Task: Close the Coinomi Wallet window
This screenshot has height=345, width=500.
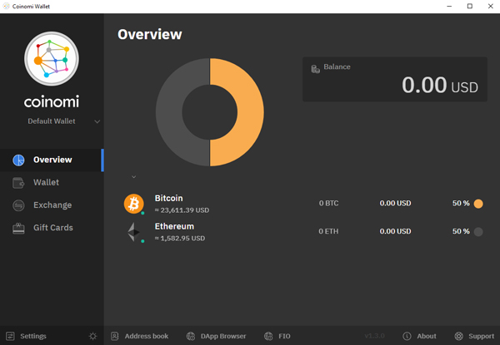Action: pos(491,7)
